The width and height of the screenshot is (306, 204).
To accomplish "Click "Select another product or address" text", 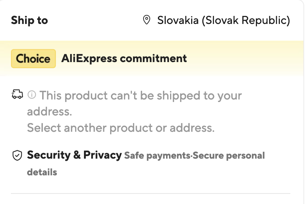I will coord(121,128).
